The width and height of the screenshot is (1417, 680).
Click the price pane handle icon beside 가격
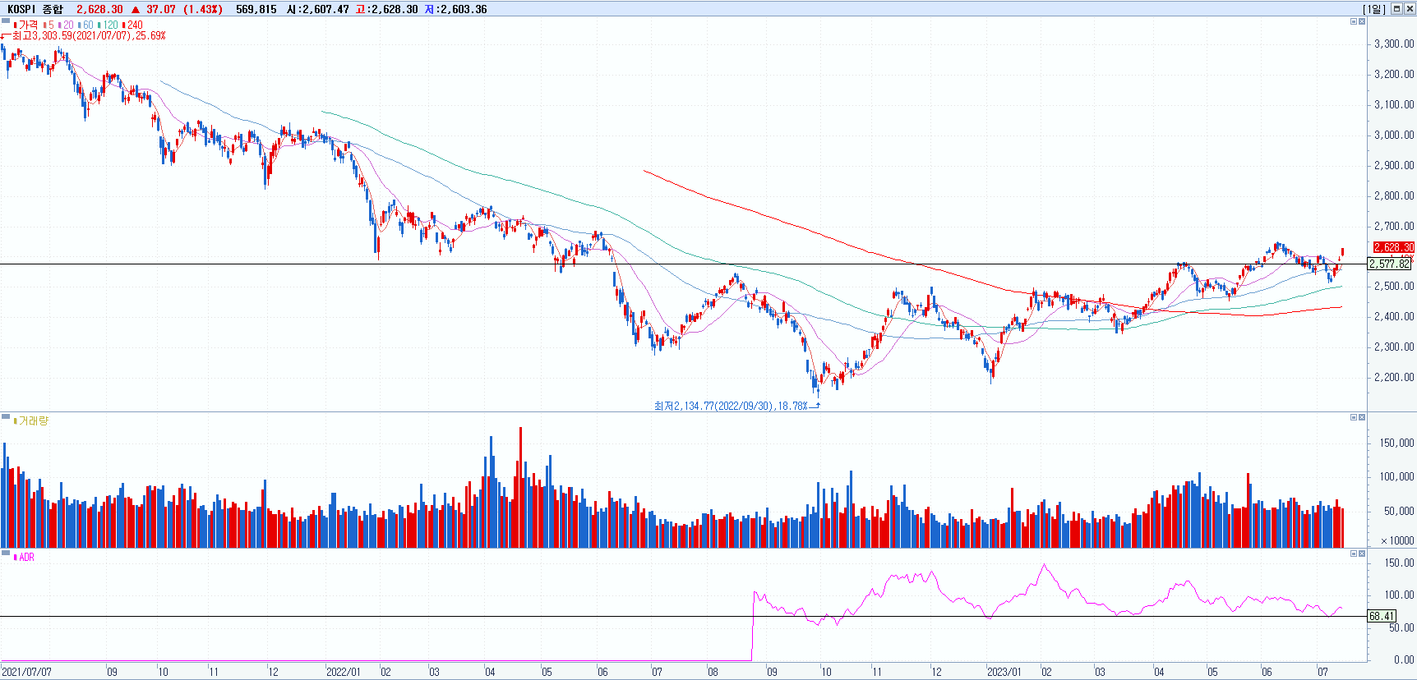click(x=6, y=21)
